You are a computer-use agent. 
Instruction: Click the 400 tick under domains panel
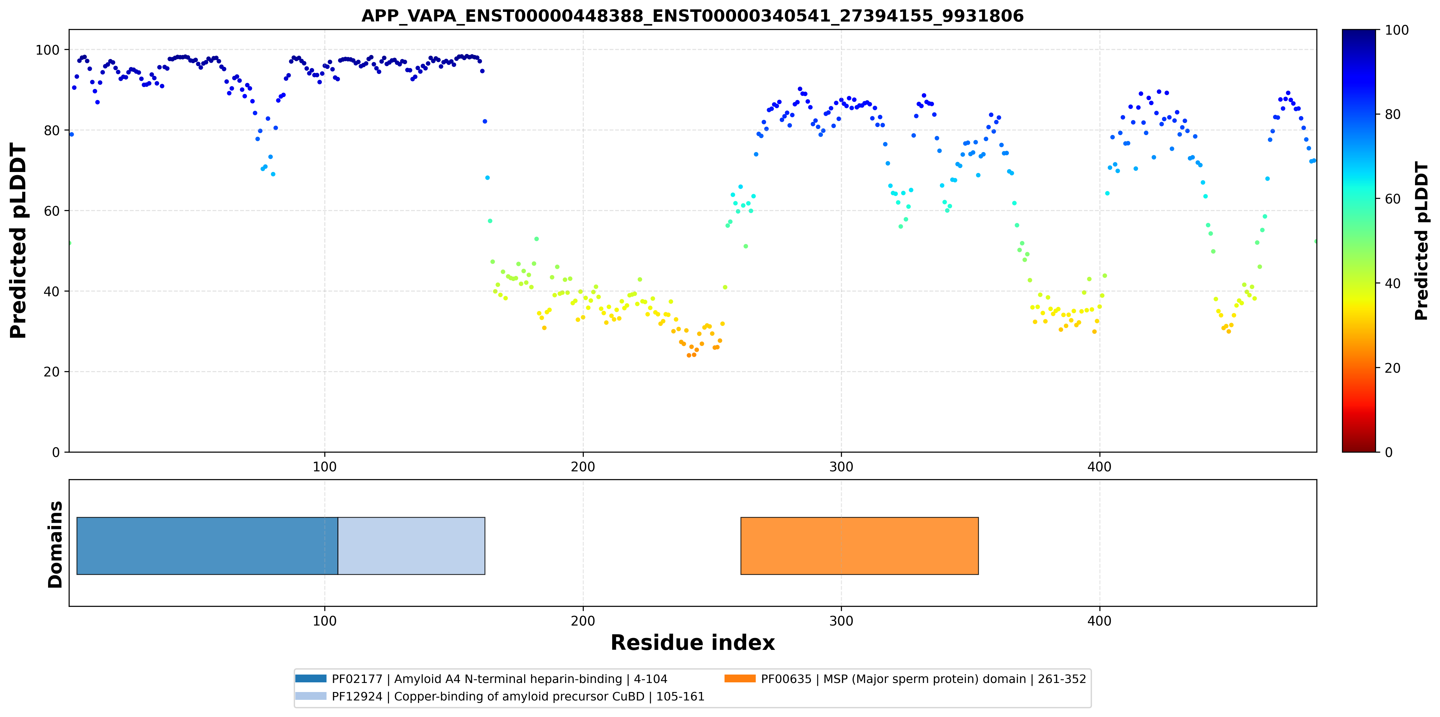point(1099,621)
